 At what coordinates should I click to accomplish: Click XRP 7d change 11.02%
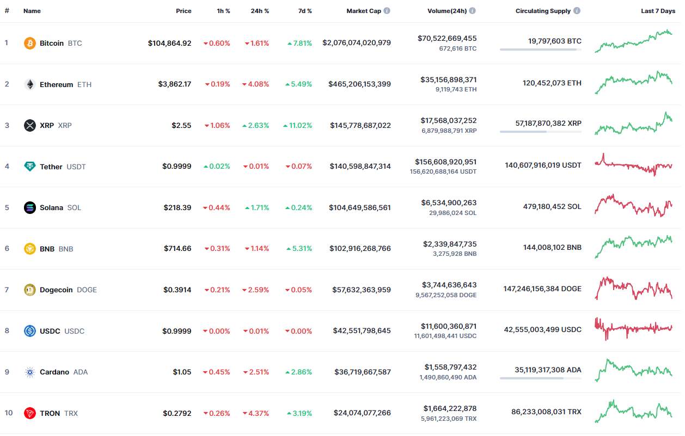[x=297, y=125]
